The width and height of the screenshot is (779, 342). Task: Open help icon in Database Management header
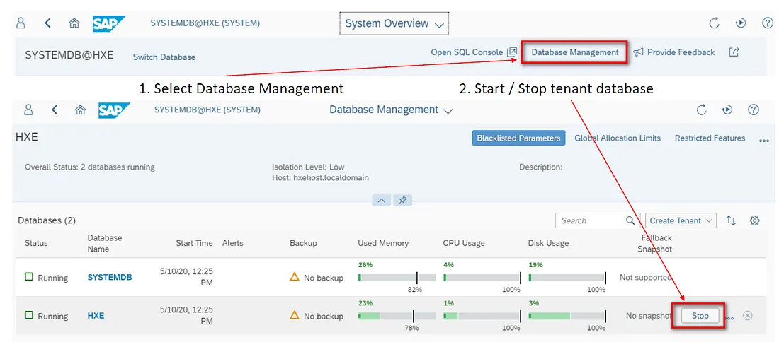point(754,110)
